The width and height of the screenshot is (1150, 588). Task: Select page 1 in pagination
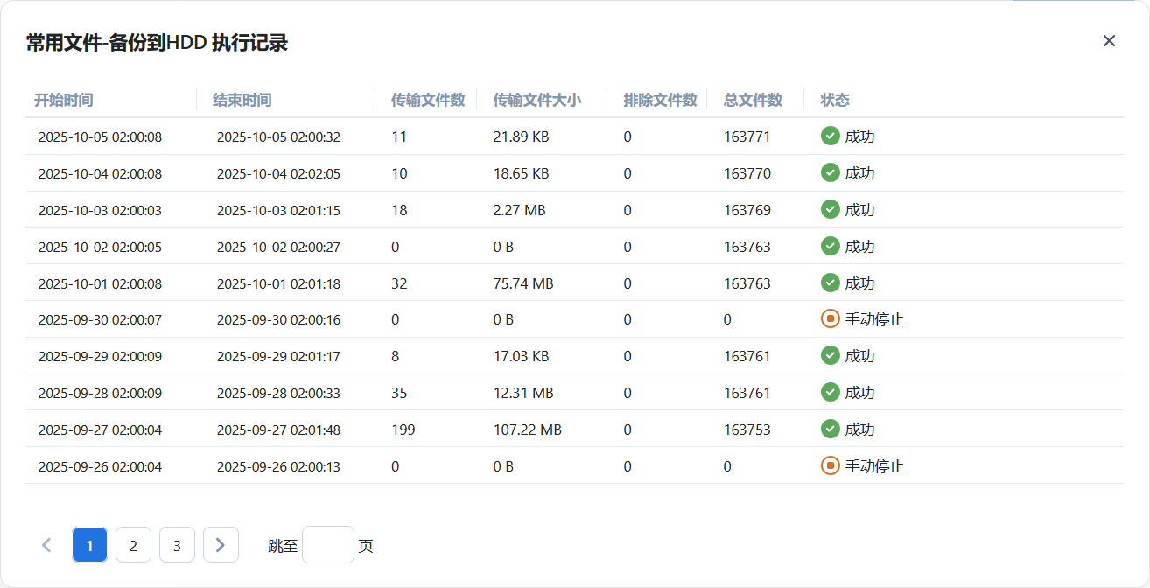pyautogui.click(x=89, y=545)
